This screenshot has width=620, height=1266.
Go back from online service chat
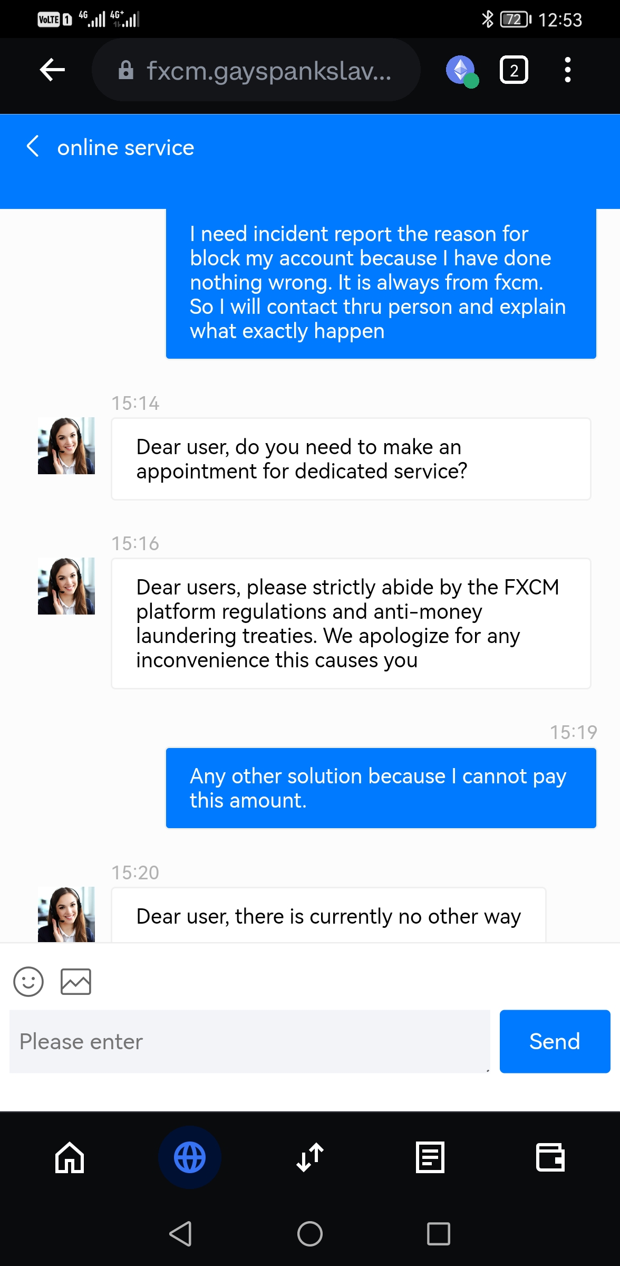tap(33, 147)
